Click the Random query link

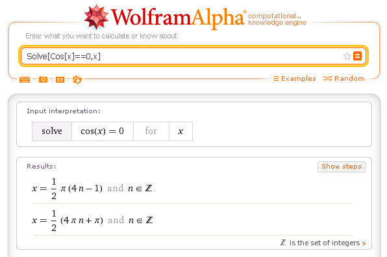coord(343,79)
